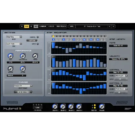This screenshot has height=135, width=135.
Task: Toggle step 7 button in sequencer
Action: [74, 39]
